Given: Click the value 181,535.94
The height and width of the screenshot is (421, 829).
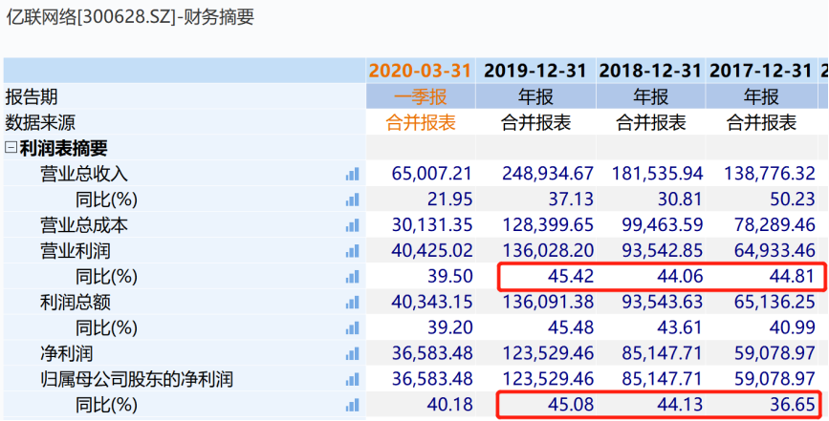Looking at the screenshot, I should coord(658,174).
